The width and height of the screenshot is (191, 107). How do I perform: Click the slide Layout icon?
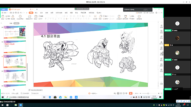36,16
